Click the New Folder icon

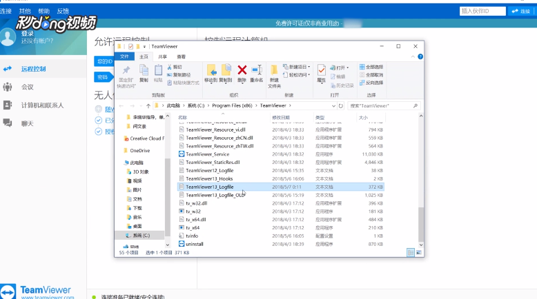[x=274, y=70]
